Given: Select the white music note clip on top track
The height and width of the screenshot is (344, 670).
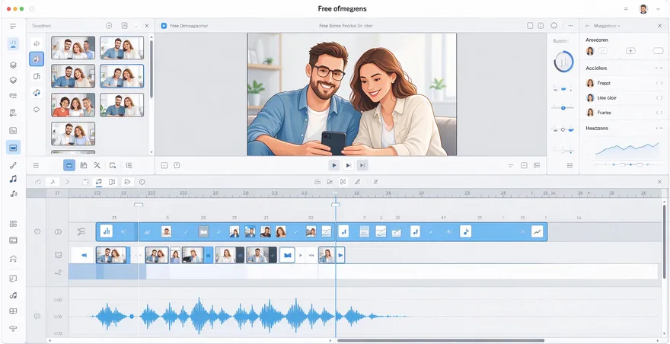Looking at the screenshot, I should pyautogui.click(x=465, y=231).
